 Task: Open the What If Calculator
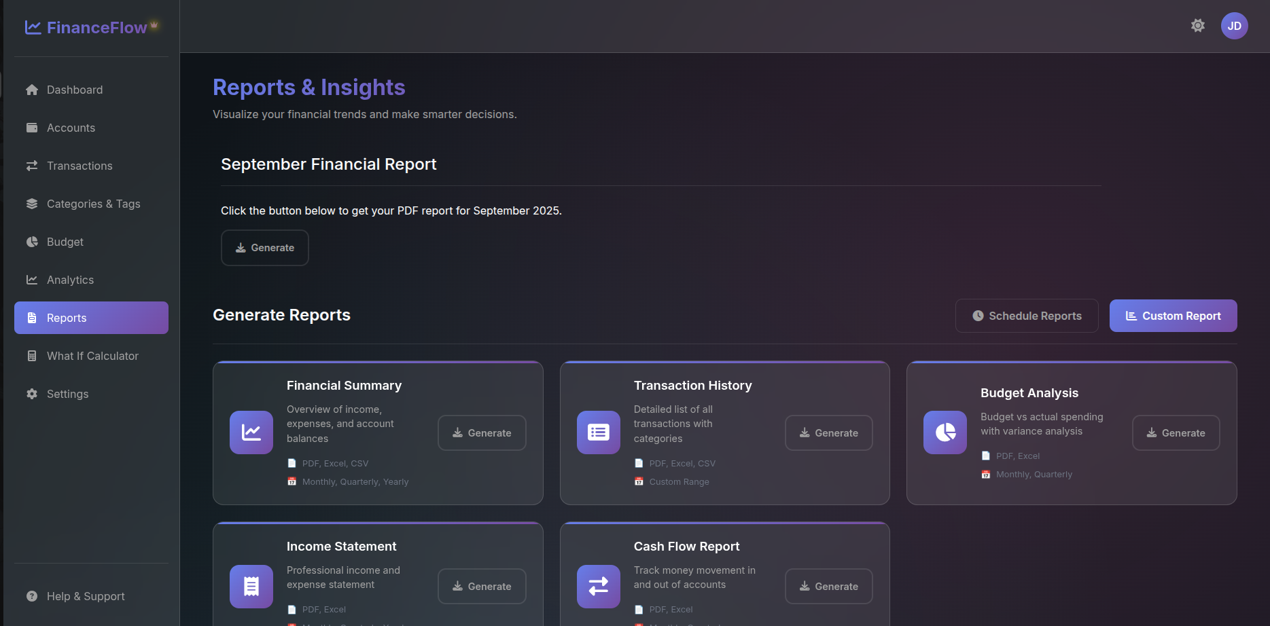pos(92,356)
